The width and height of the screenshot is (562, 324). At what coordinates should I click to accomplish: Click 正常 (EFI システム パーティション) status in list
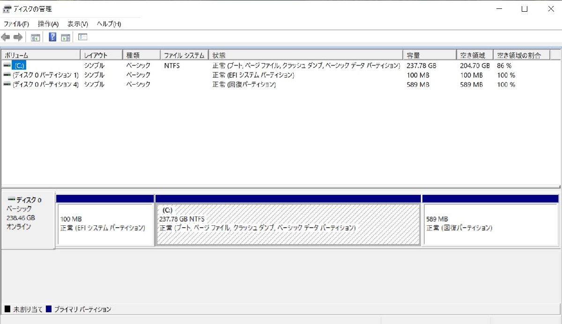click(253, 75)
